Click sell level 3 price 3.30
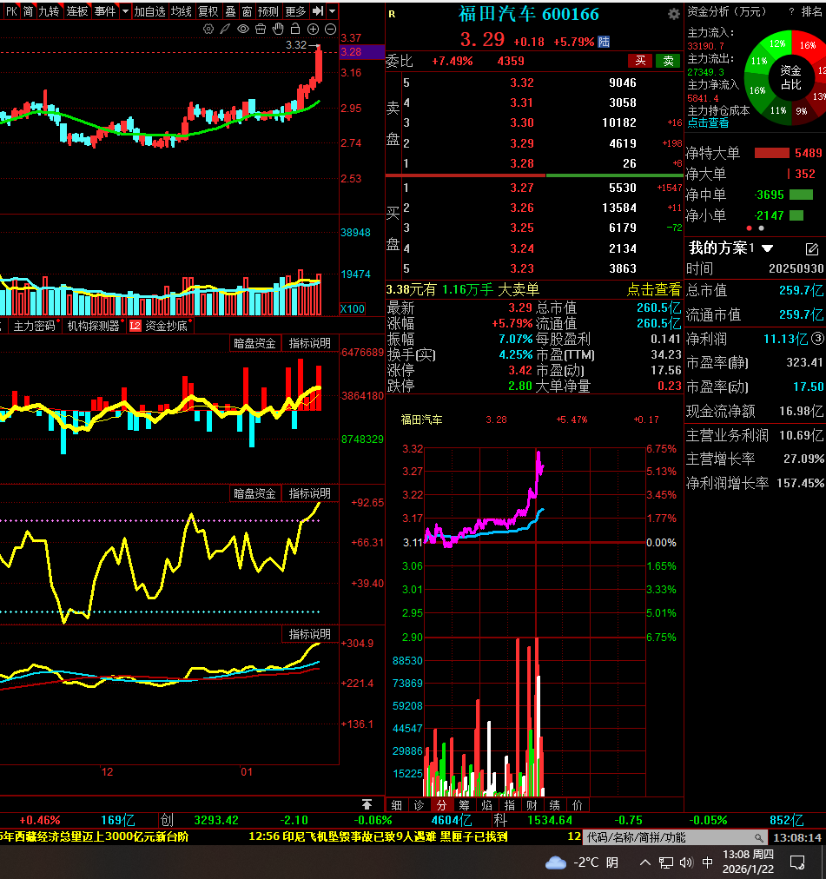Screen dimensions: 826x879 (x=521, y=122)
